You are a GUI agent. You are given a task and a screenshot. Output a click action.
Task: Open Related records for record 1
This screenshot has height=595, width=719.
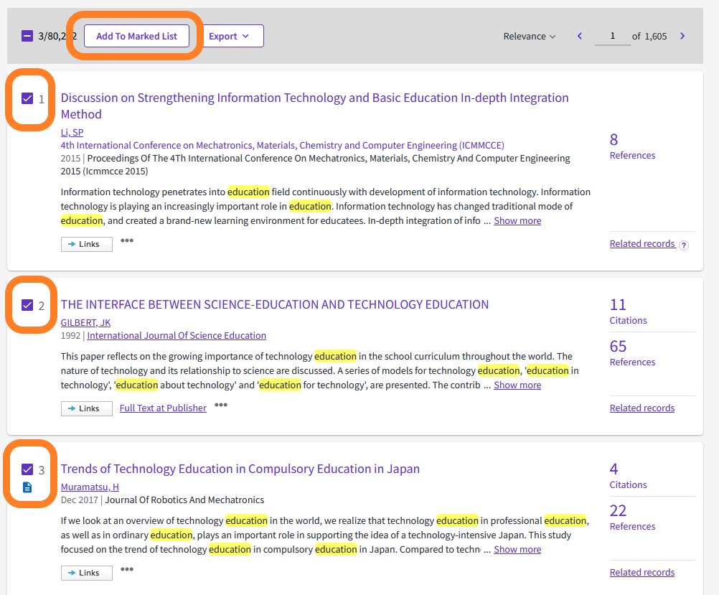click(x=642, y=243)
